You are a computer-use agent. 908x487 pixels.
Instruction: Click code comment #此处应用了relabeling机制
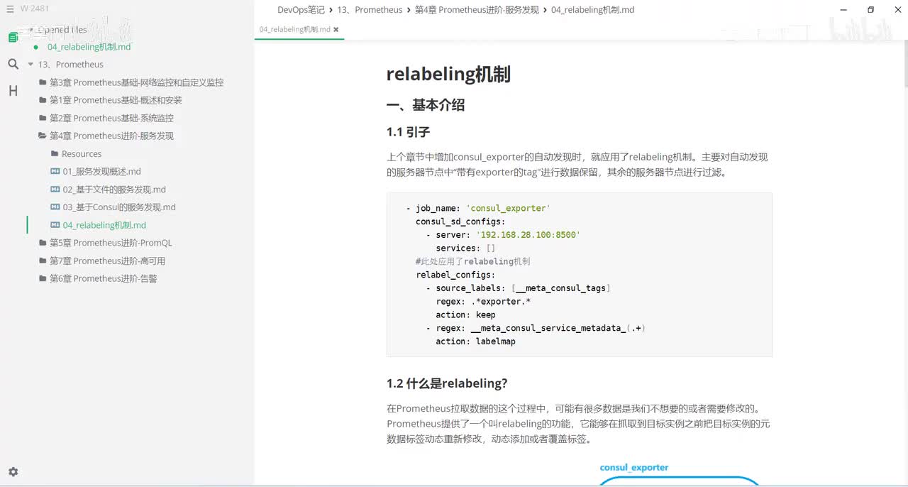click(x=472, y=261)
